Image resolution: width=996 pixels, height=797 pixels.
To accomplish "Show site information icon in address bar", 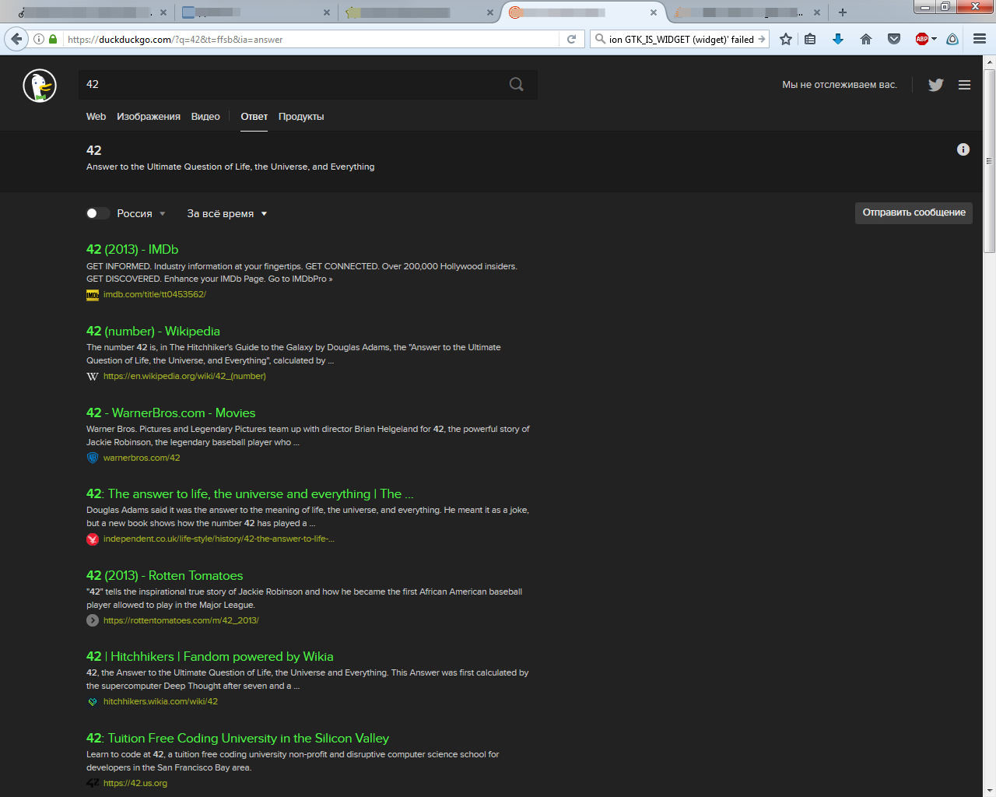I will click(x=39, y=39).
